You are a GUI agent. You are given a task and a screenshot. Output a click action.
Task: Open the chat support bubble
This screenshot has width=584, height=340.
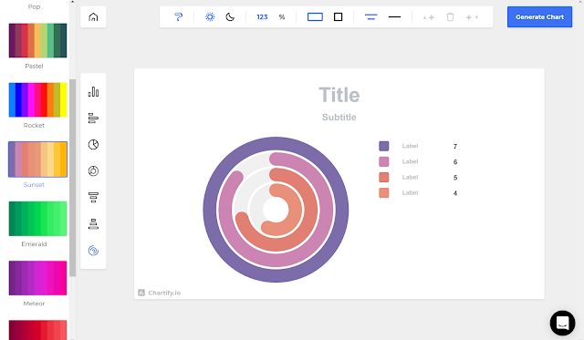pos(562,323)
